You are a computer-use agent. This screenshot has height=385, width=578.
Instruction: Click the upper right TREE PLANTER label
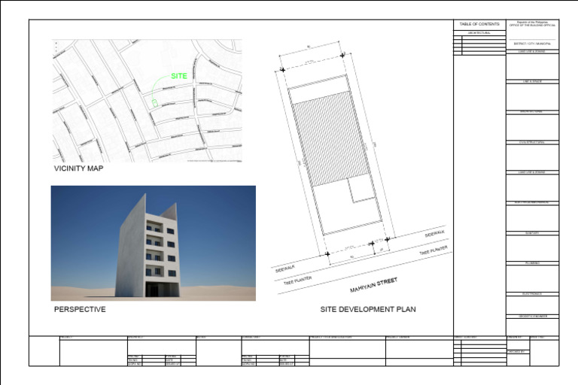(x=433, y=250)
